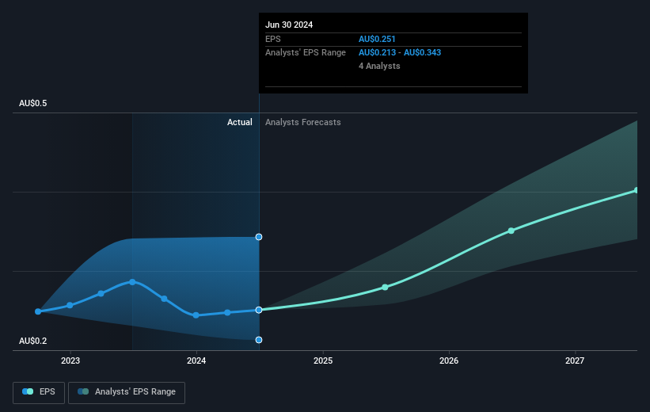Screen dimensions: 650x412
Task: Click the EPS data point after the 2024 tick
Action: pyautogui.click(x=227, y=312)
